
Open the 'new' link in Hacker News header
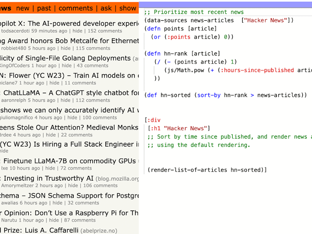click(23, 8)
